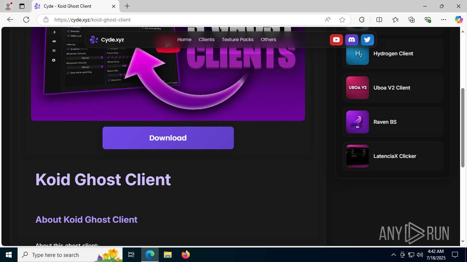Screen dimensions: 467x262
Task: Go back to the previous page
Action: click(10, 20)
